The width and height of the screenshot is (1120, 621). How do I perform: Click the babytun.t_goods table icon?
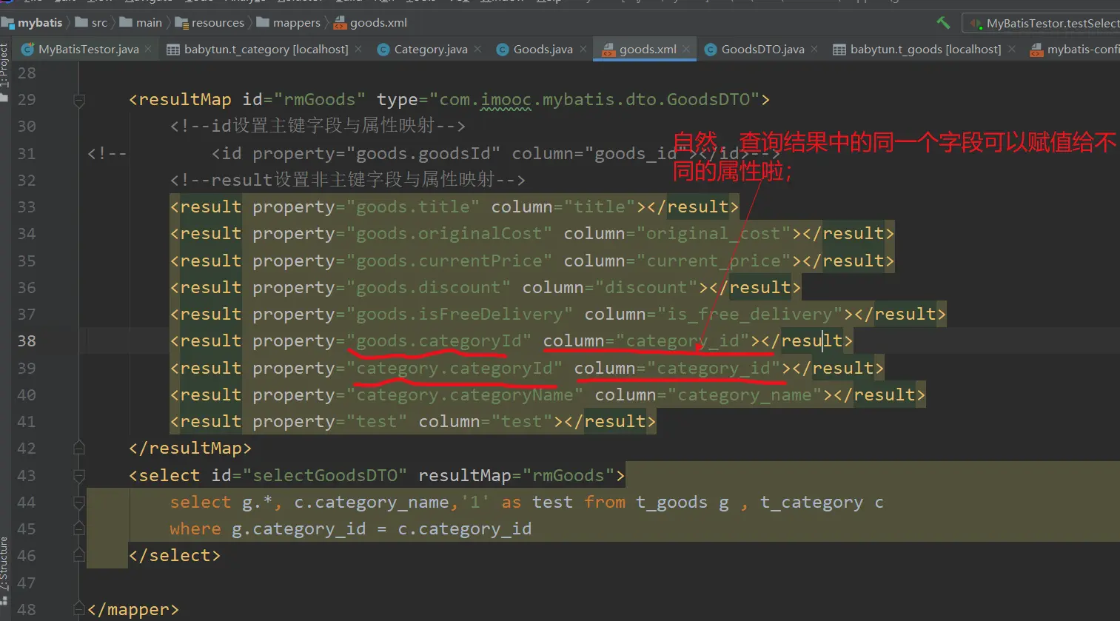839,50
